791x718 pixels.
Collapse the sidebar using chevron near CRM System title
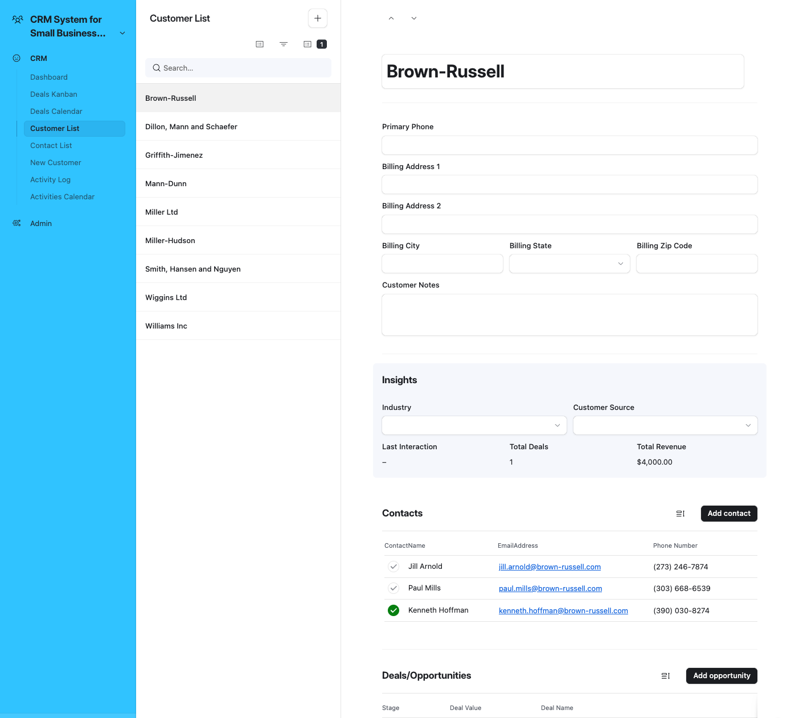[x=122, y=33]
